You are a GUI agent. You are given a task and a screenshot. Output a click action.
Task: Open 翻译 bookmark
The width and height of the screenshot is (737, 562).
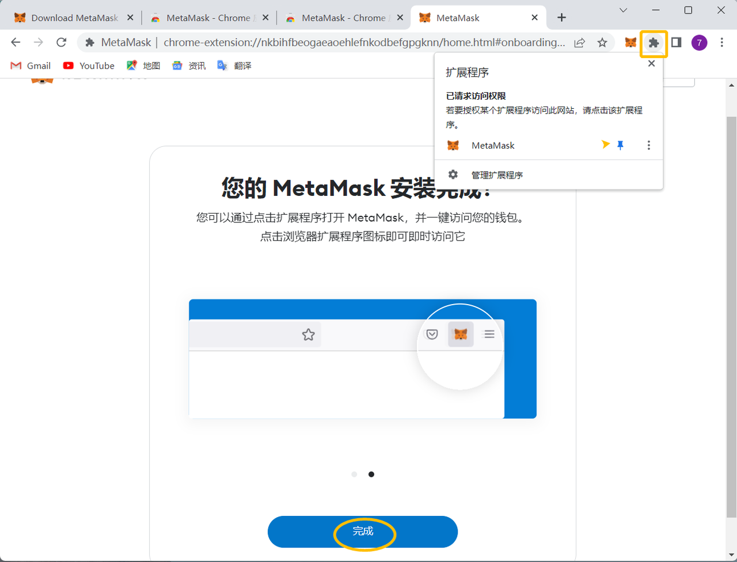tap(234, 66)
